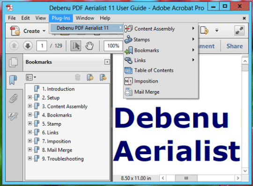The height and width of the screenshot is (186, 253).
Task: Click the Imposition menu icon
Action: [128, 81]
